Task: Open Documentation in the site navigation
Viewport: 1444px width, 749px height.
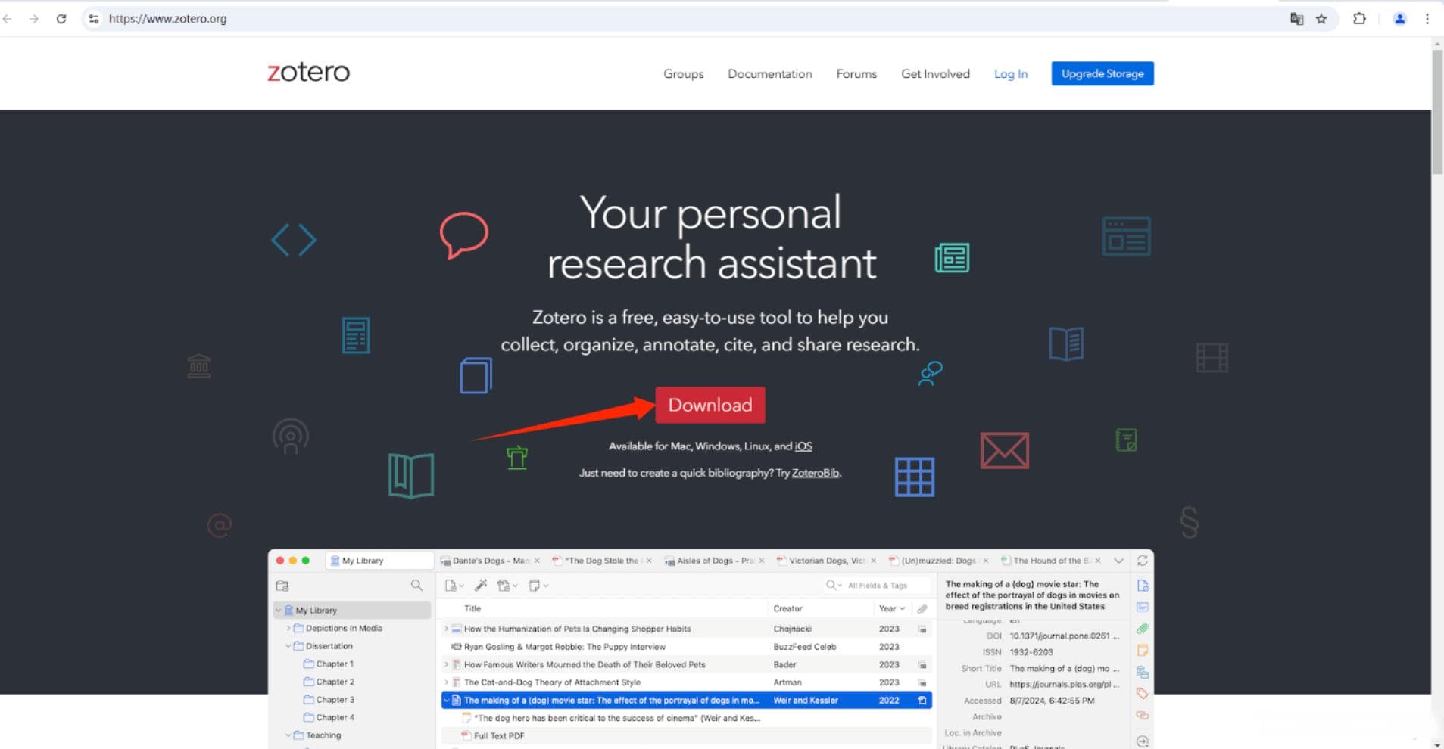Action: 769,73
